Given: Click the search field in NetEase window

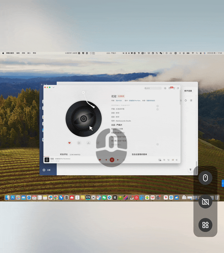Looking at the screenshot, I should [x=154, y=88].
